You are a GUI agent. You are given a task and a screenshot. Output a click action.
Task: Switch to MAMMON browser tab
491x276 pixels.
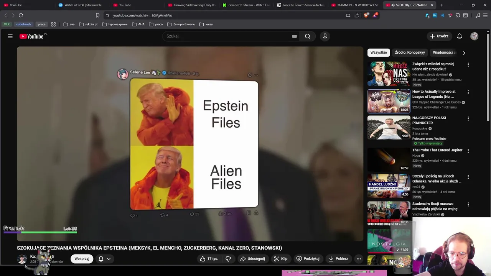coord(355,5)
